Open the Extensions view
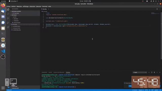The image size is (162, 91). 8,27
